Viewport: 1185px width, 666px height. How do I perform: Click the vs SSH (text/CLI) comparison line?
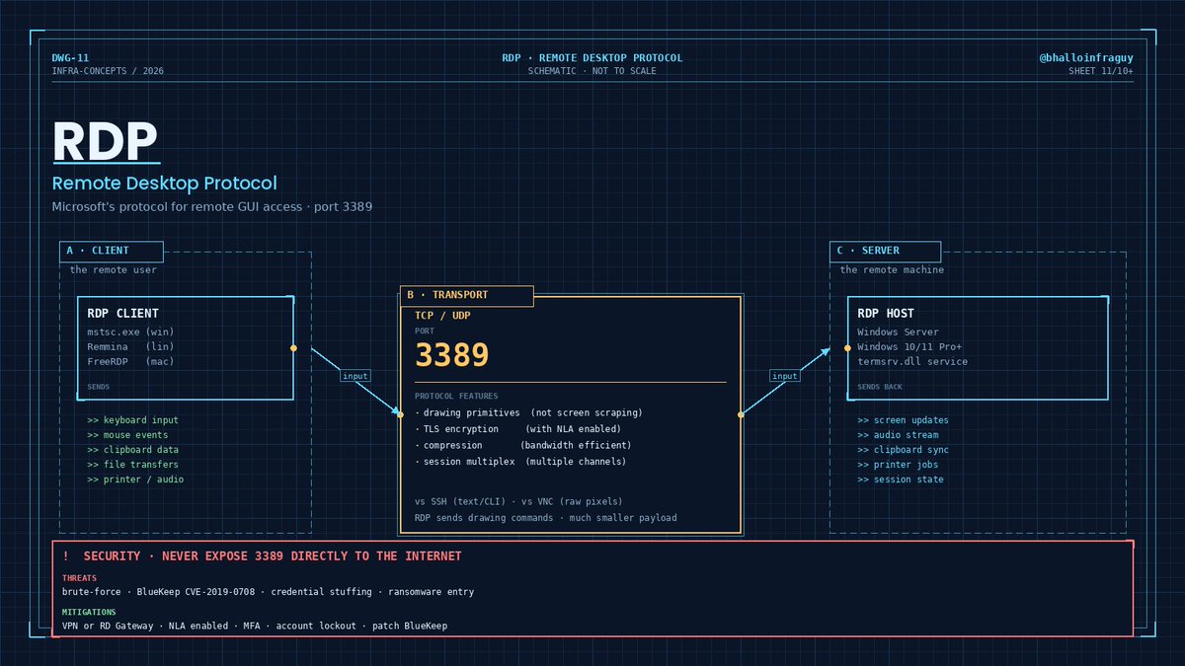pos(518,501)
